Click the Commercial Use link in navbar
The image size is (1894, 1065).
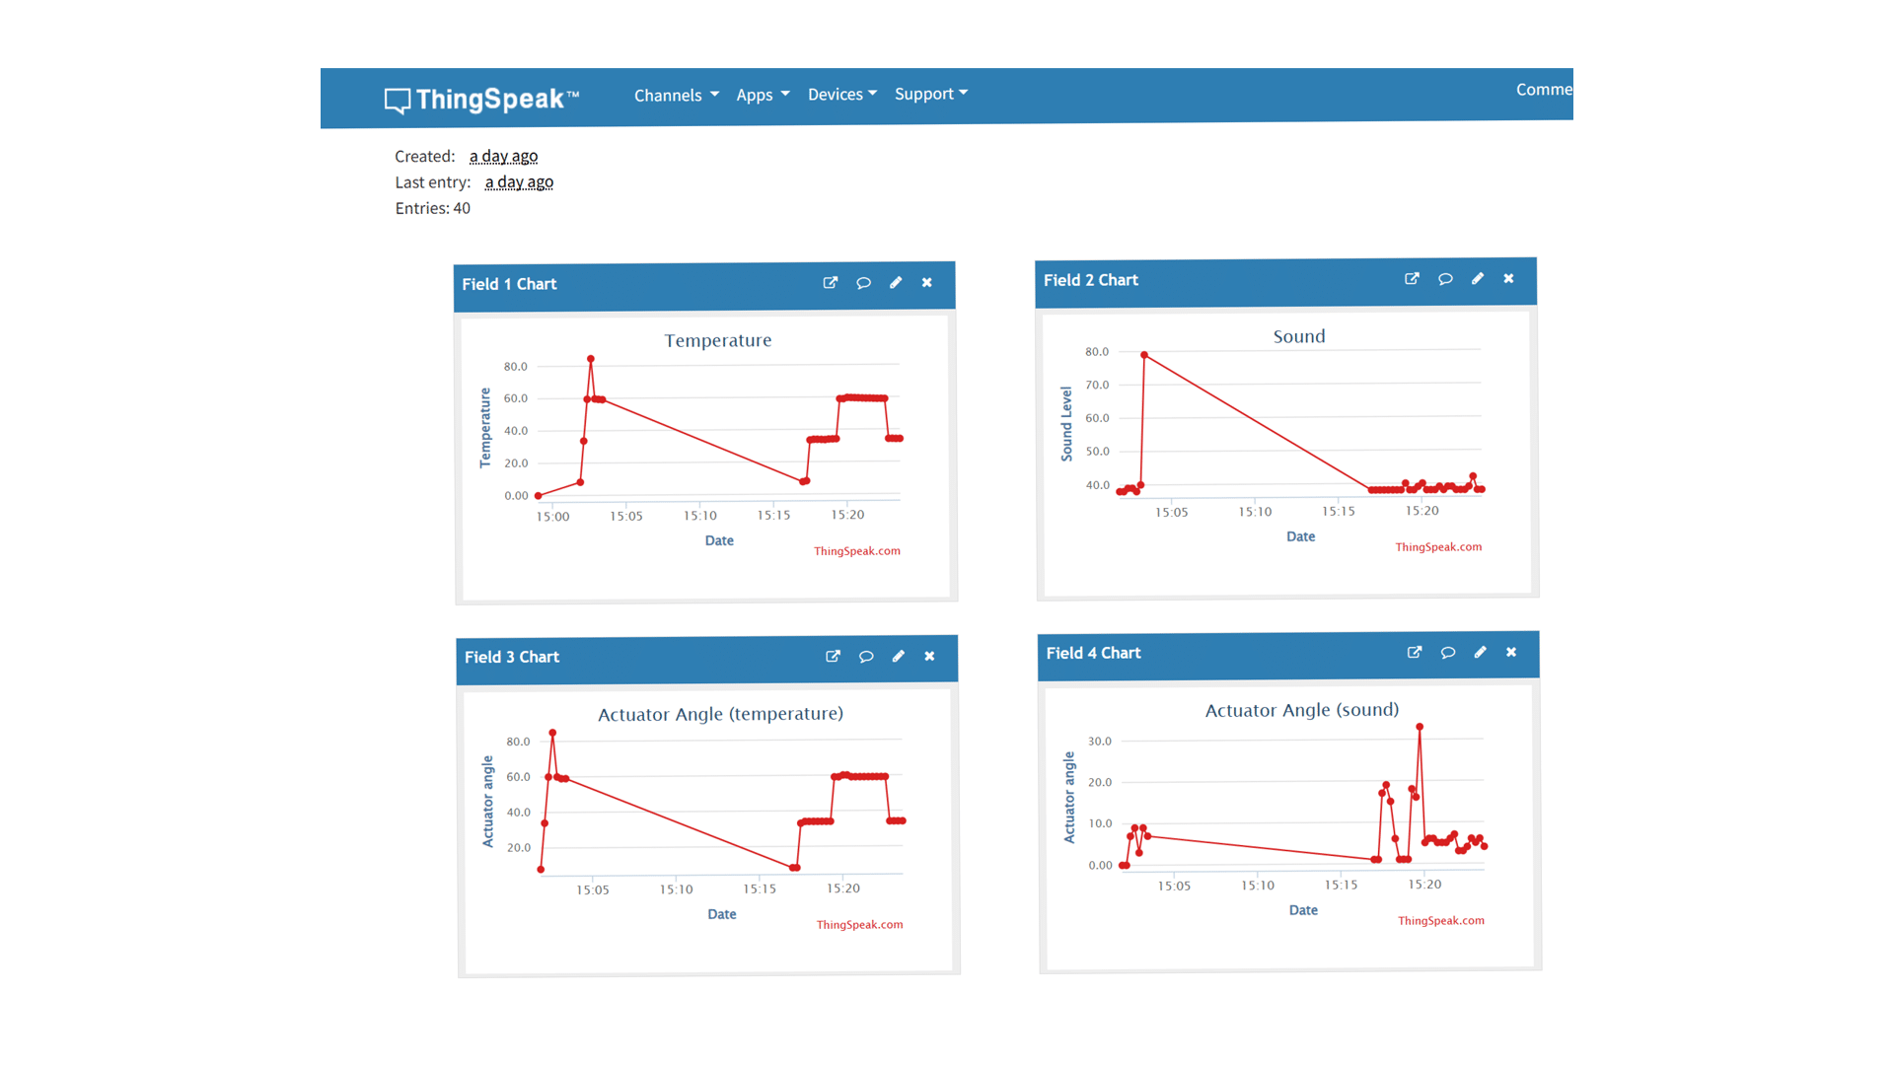pos(1543,90)
